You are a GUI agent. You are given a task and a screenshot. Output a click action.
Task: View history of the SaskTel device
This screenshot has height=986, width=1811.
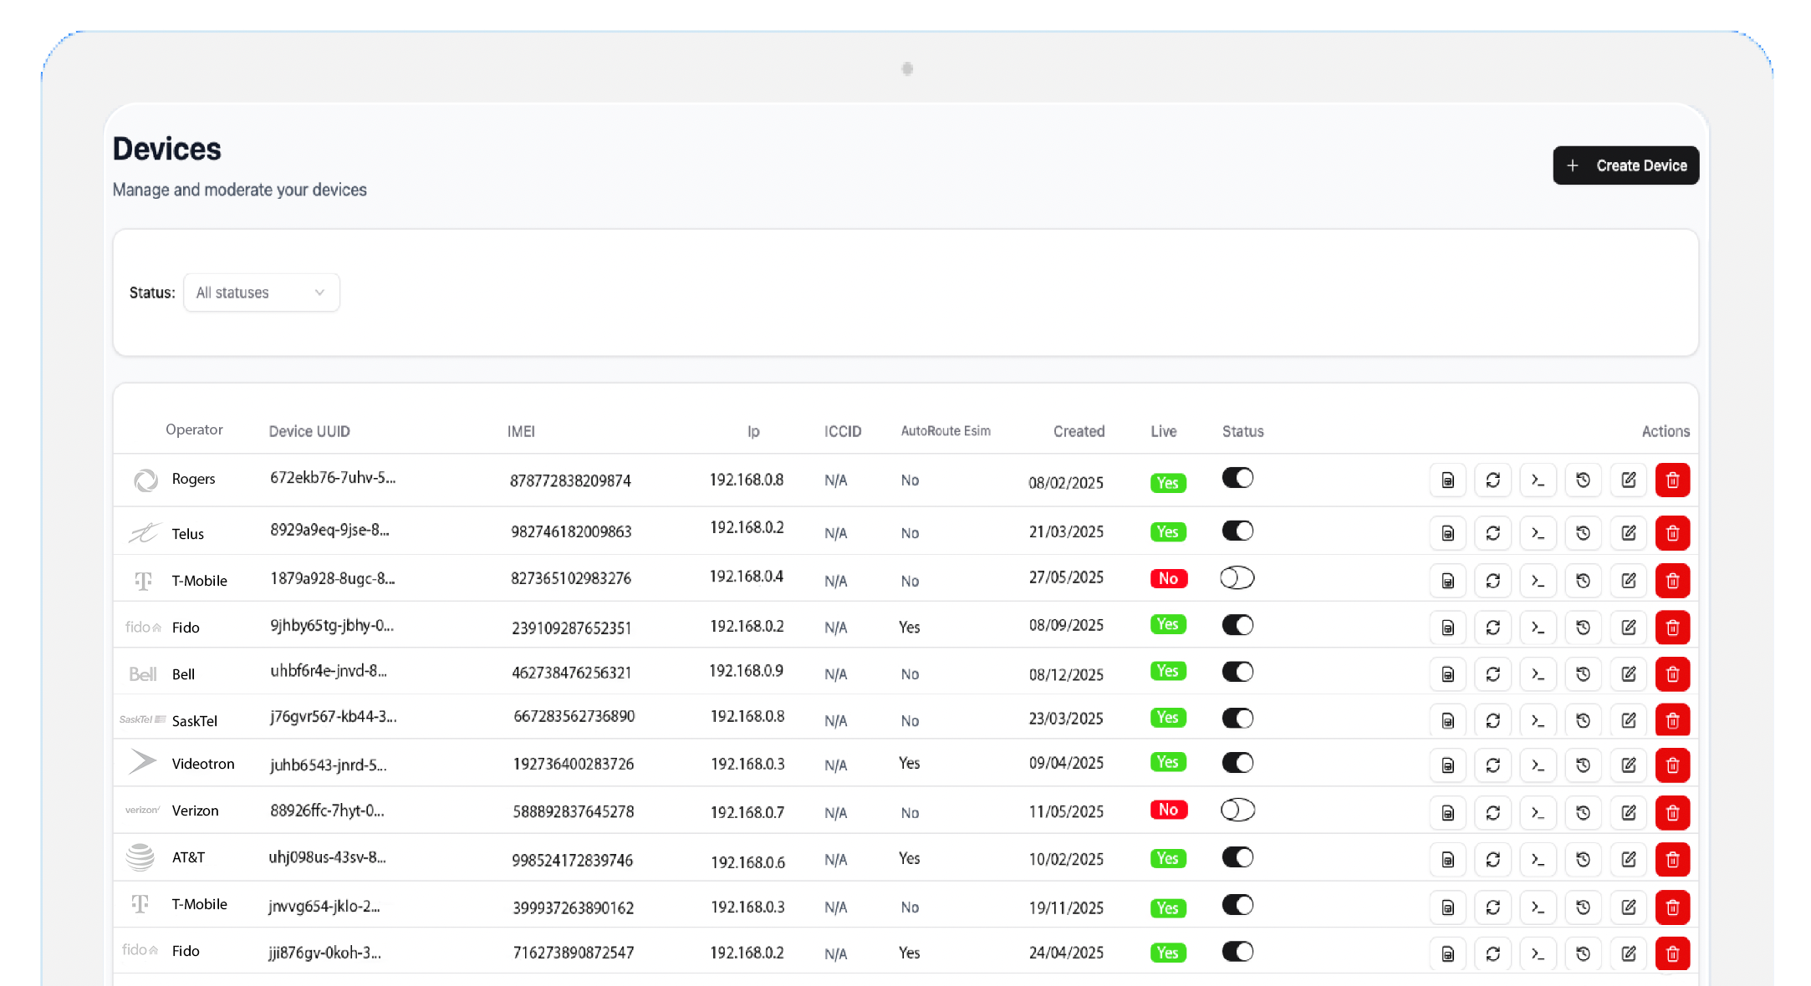[x=1583, y=720]
